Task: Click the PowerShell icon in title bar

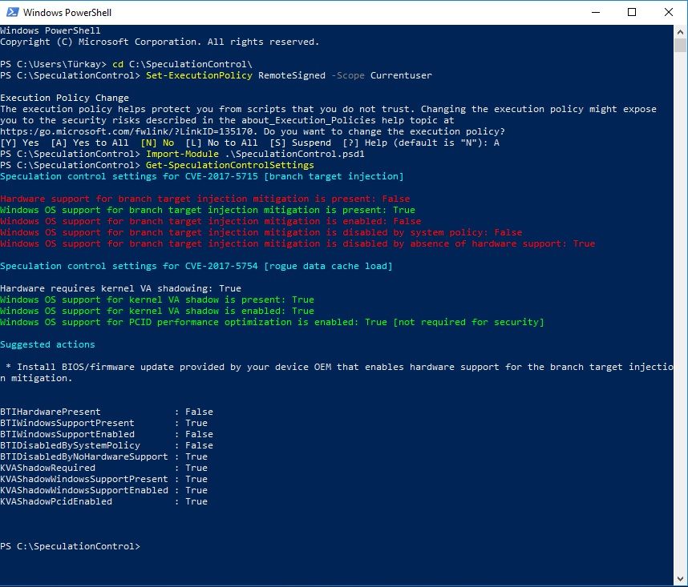Action: coord(12,12)
